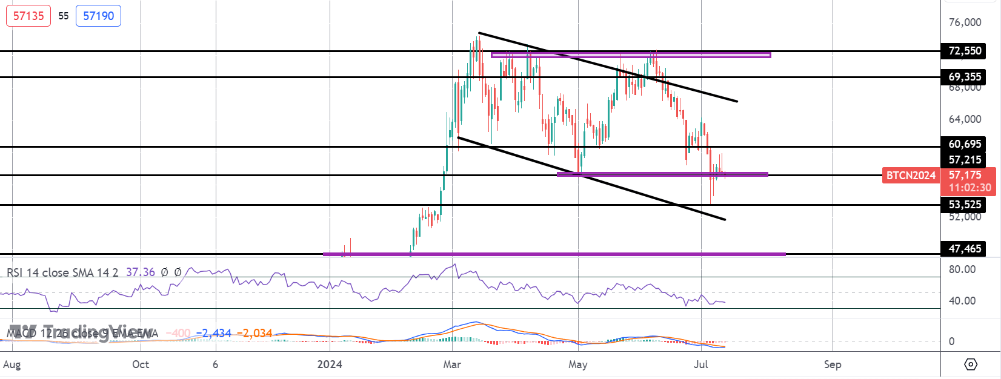This screenshot has width=1001, height=379.
Task: Click the red sell price 57135 button
Action: (x=28, y=16)
